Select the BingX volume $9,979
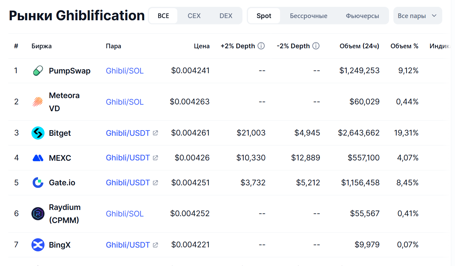Image resolution: width=455 pixels, height=266 pixels. pos(367,245)
